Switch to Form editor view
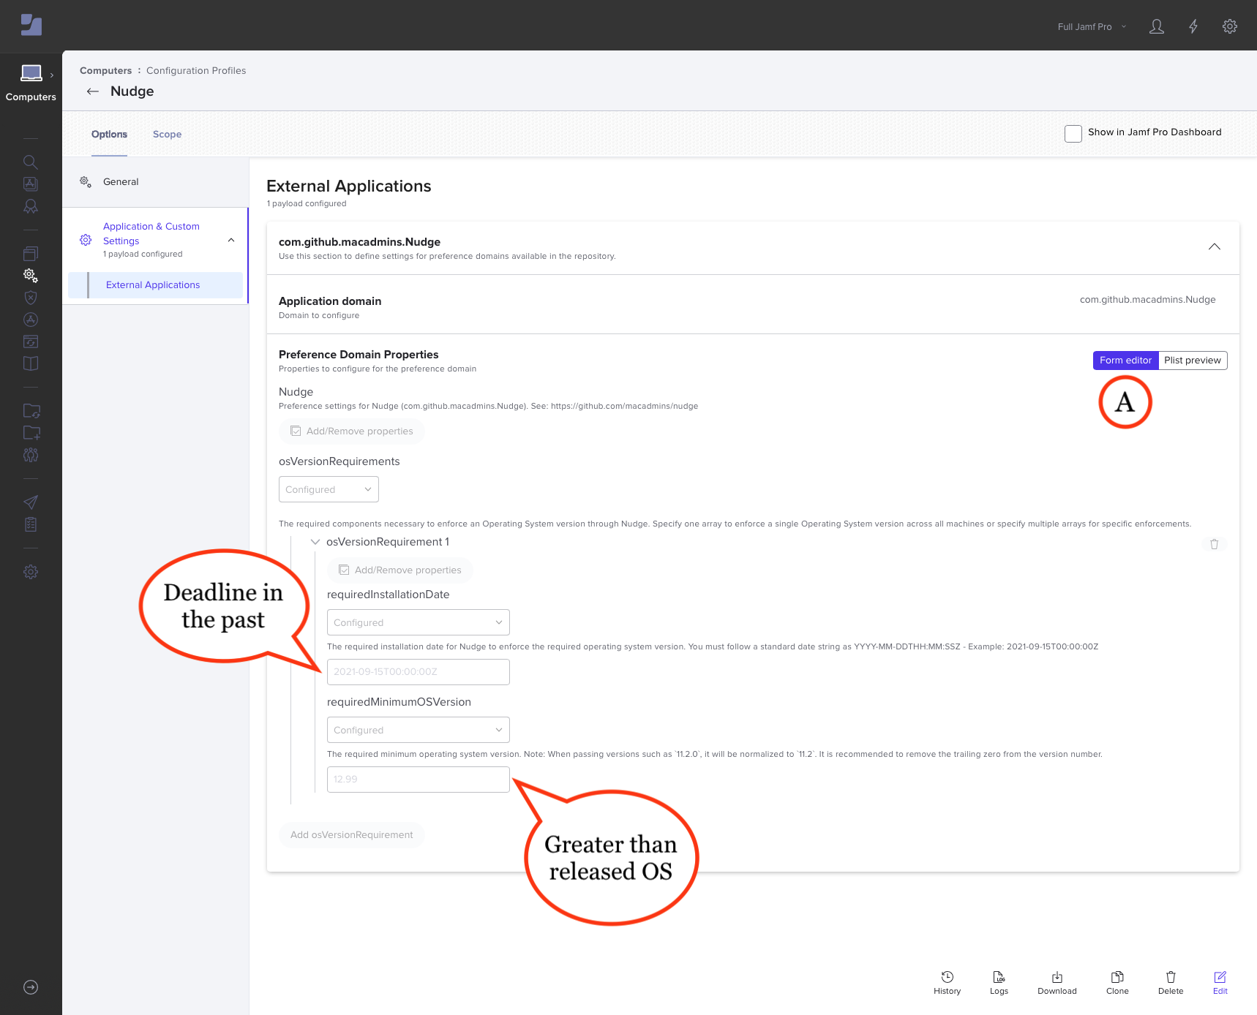1257x1015 pixels. [x=1125, y=361]
